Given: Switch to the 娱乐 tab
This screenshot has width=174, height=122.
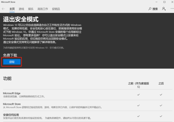Looking at the screenshot, I should (x=31, y=9).
